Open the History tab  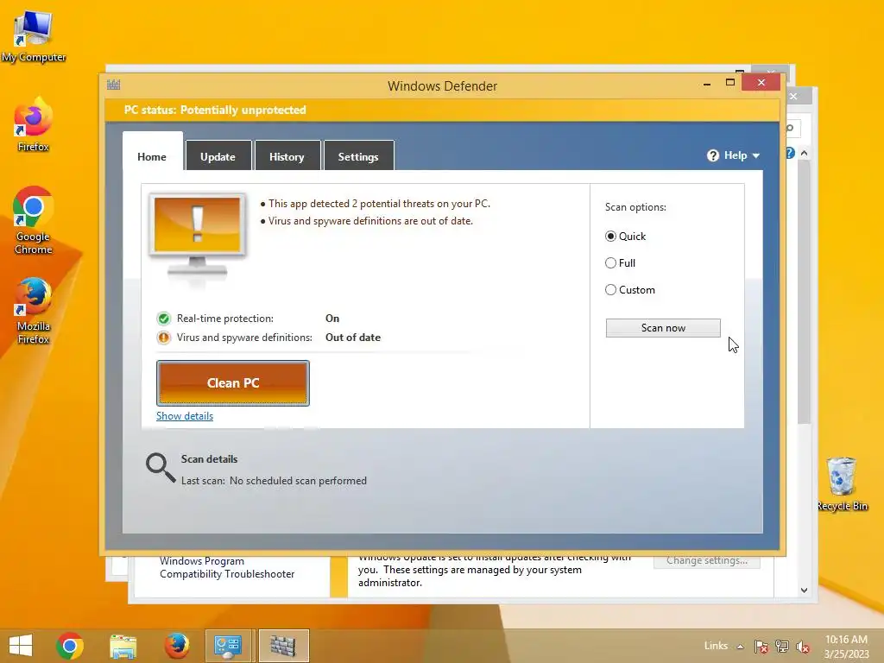pyautogui.click(x=287, y=156)
